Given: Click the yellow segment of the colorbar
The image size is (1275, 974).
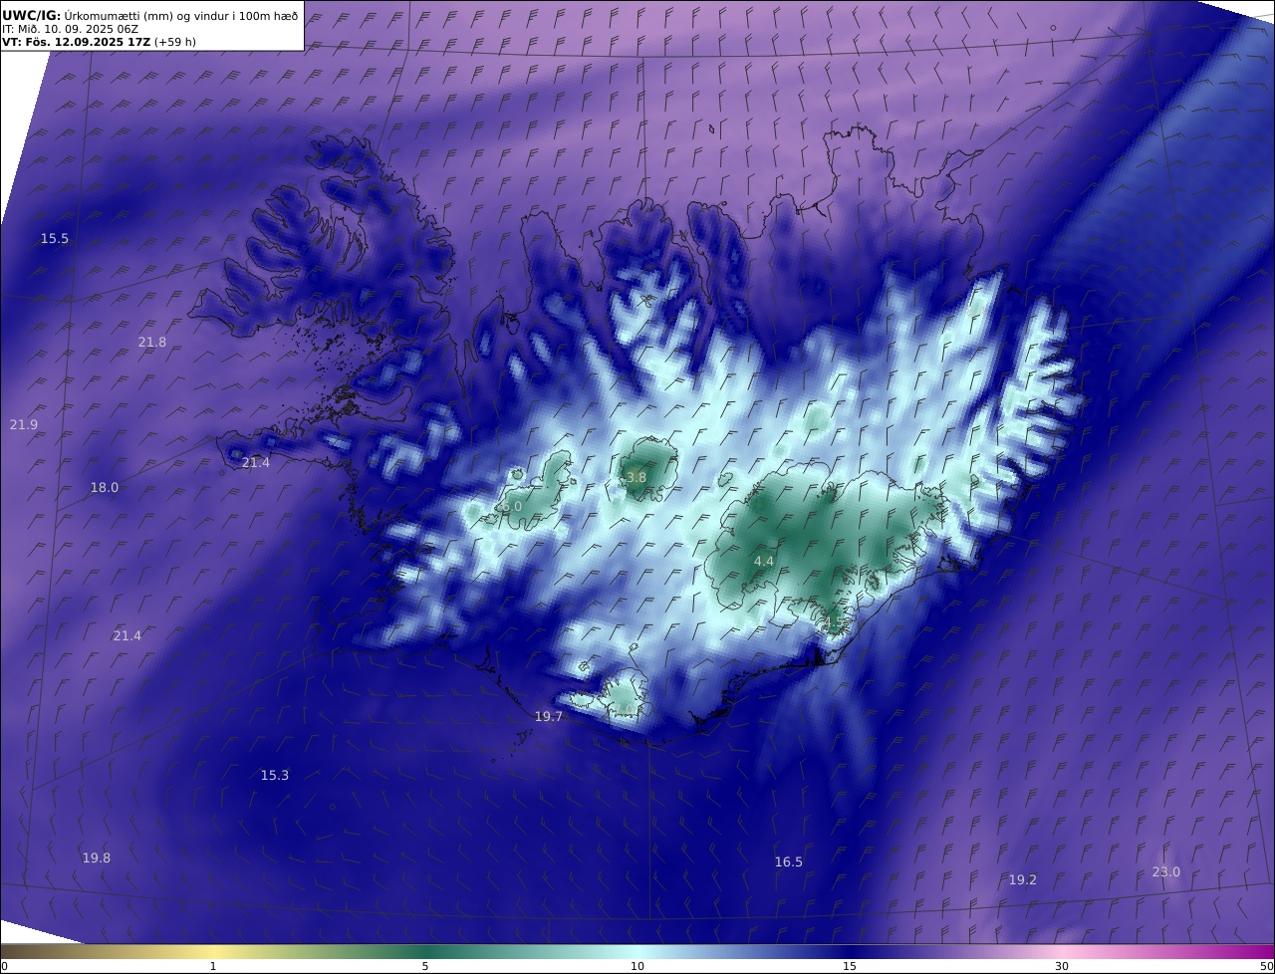Looking at the screenshot, I should click(x=213, y=951).
